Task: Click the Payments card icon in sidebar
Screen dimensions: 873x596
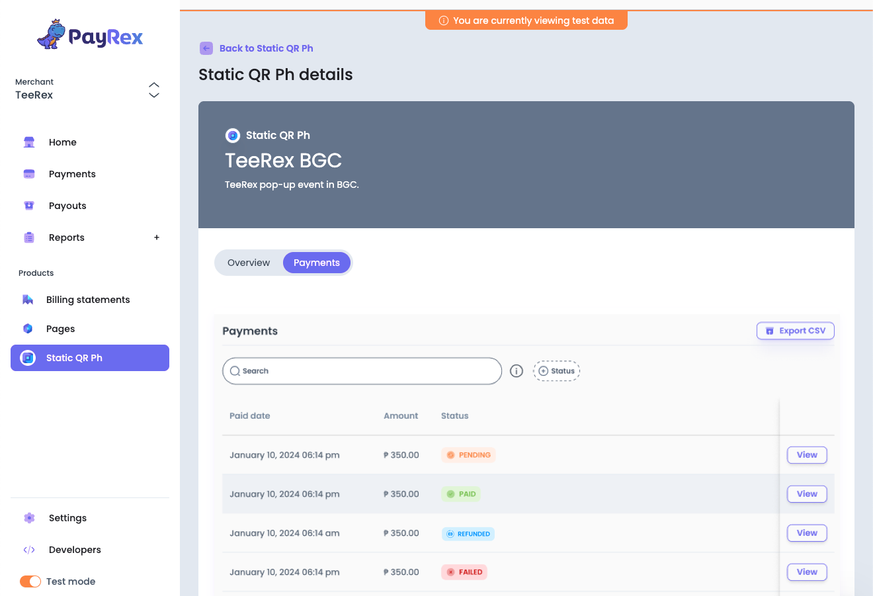Action: point(29,174)
